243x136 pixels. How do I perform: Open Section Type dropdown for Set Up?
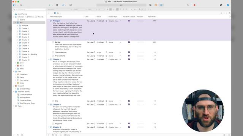coord(115,42)
